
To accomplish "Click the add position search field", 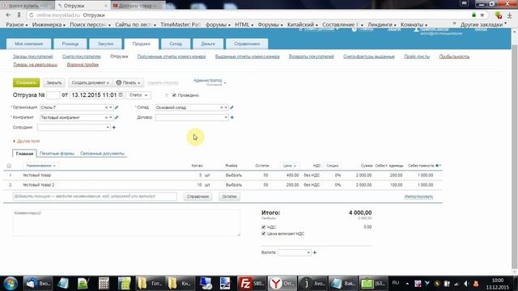I will click(95, 196).
